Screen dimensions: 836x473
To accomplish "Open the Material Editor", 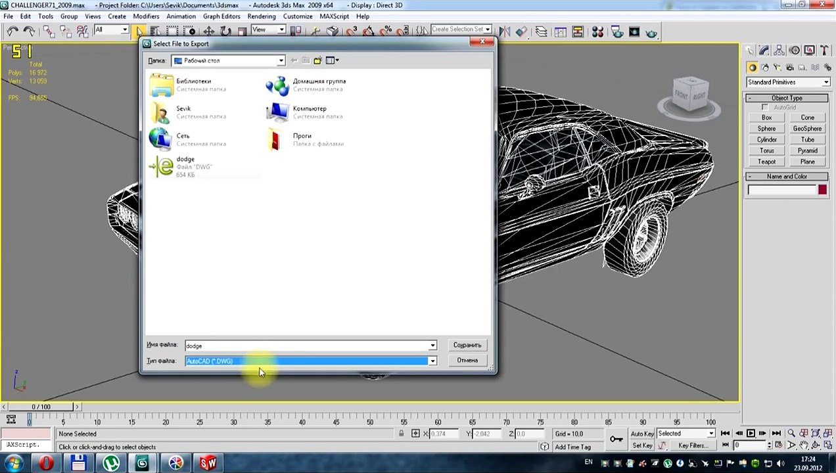I will tap(597, 31).
